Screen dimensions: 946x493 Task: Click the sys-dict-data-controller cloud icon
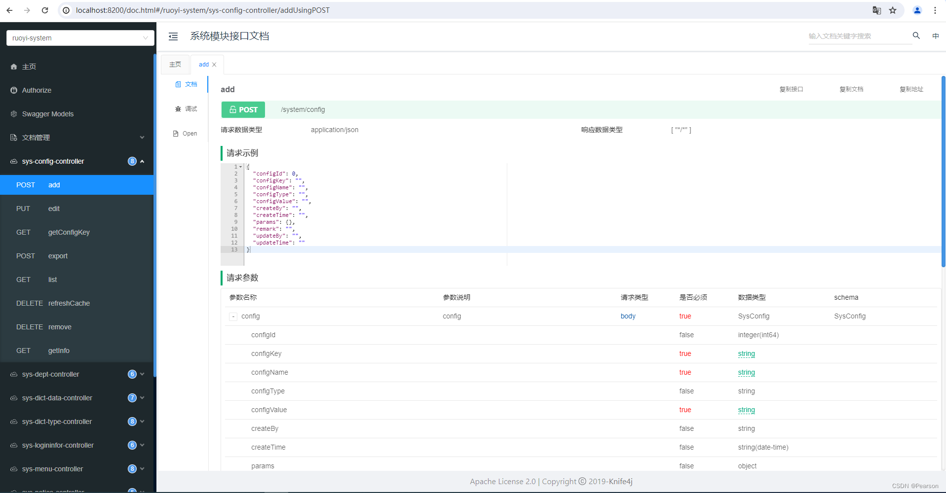coord(14,398)
